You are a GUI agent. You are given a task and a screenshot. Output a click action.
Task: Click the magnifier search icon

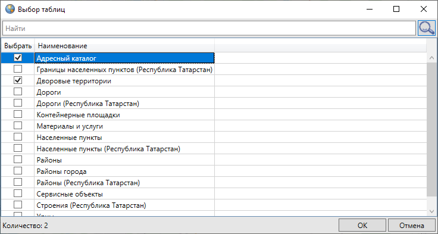[426, 28]
